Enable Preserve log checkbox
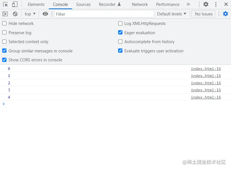 [x=4, y=32]
